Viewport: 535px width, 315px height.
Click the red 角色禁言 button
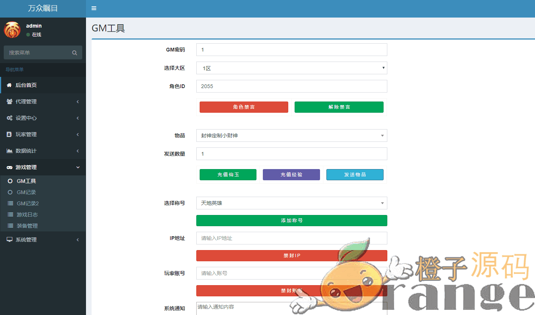pyautogui.click(x=244, y=107)
